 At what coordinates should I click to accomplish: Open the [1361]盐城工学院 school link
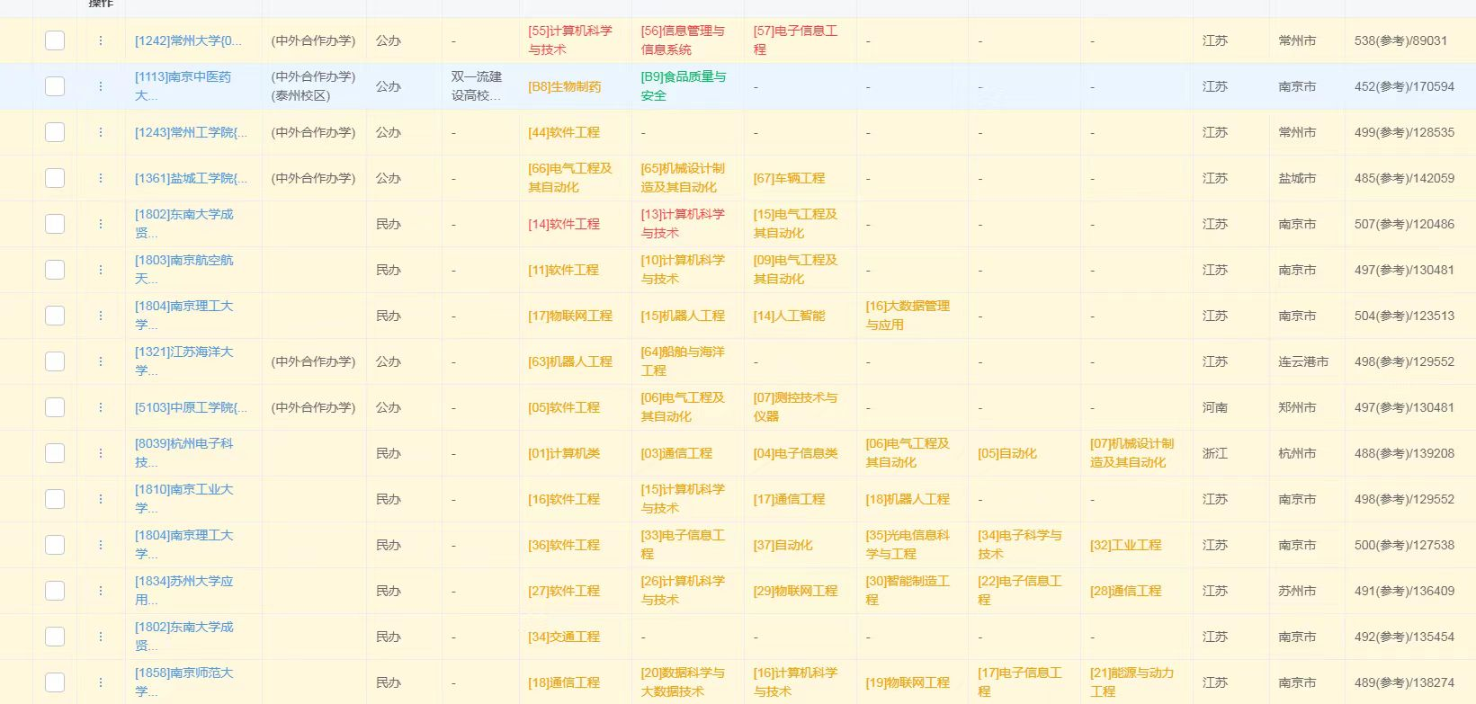(x=191, y=178)
